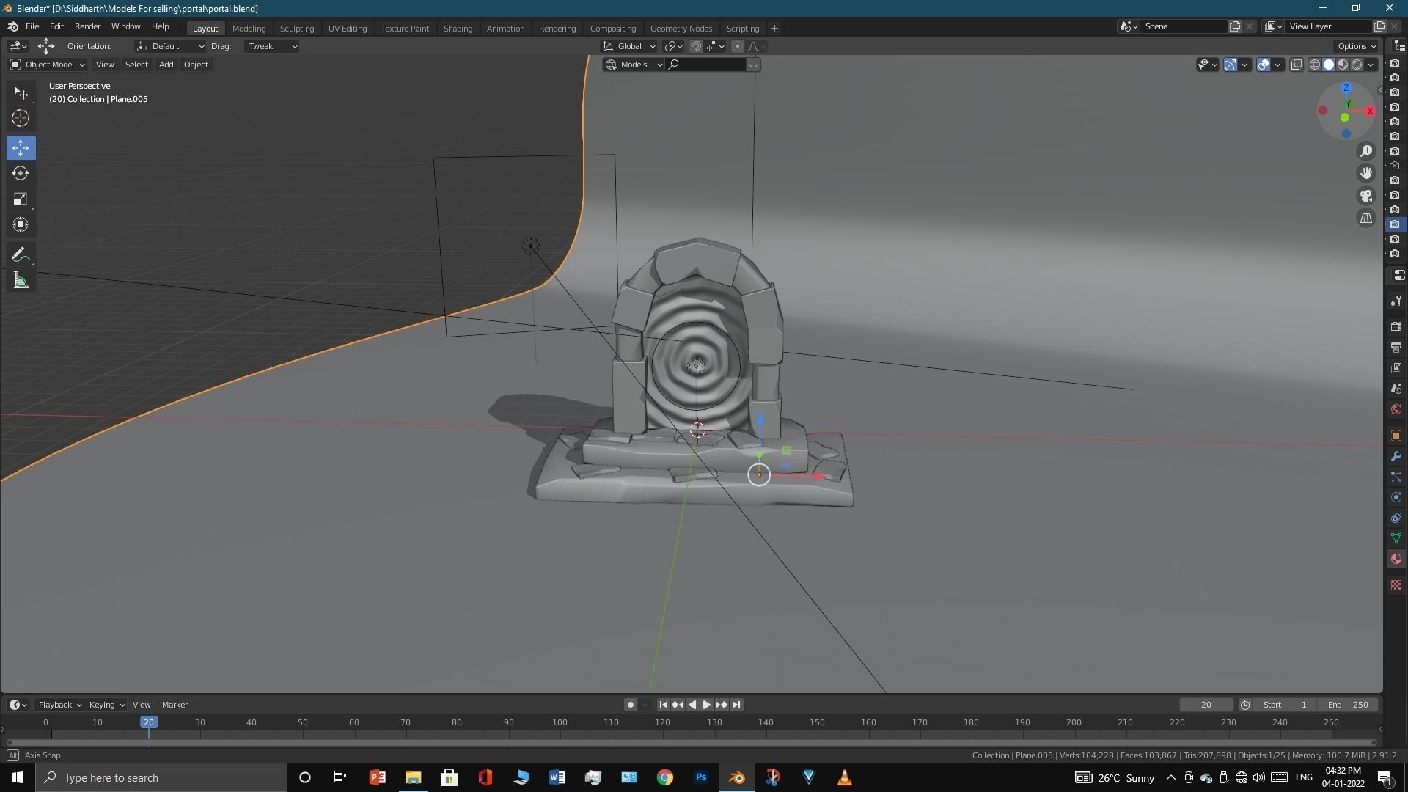The width and height of the screenshot is (1408, 792).
Task: Switch to Modeling workspace tab
Action: coord(249,29)
